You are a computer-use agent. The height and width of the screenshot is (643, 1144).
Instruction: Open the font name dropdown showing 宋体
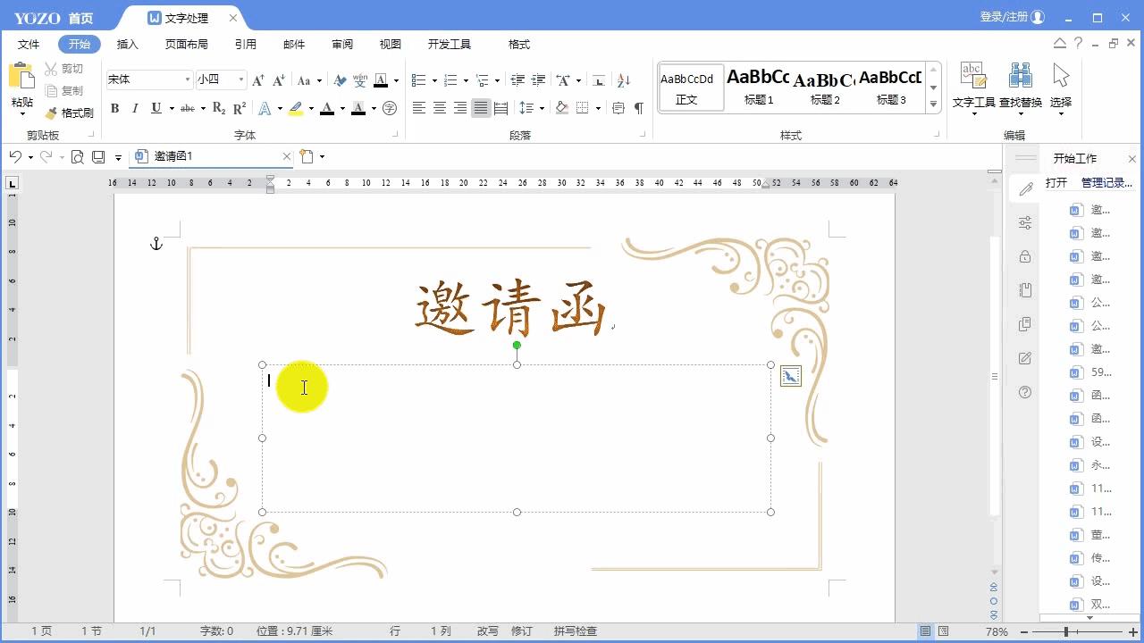[188, 79]
